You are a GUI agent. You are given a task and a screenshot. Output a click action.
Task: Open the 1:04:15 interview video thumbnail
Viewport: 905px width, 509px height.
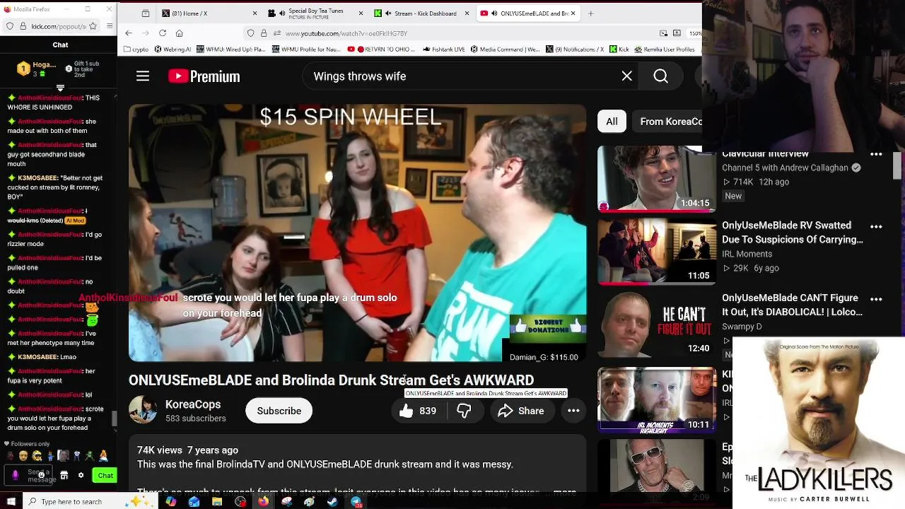[x=656, y=179]
